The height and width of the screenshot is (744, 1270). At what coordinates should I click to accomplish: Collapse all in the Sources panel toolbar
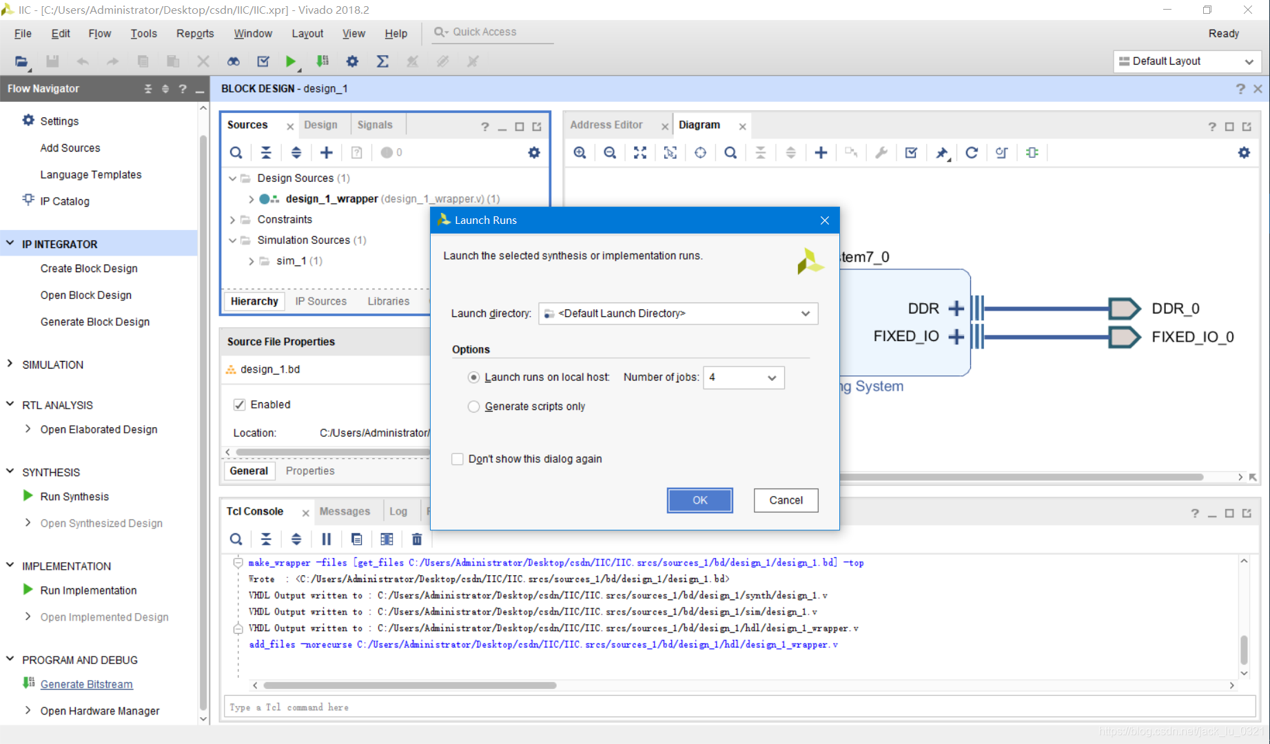pos(266,153)
